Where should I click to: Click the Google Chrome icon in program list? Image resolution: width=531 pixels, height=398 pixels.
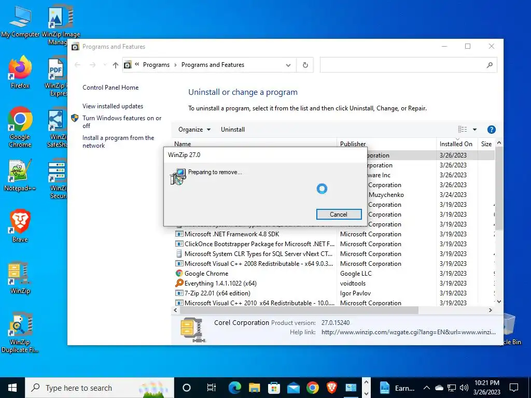(179, 273)
